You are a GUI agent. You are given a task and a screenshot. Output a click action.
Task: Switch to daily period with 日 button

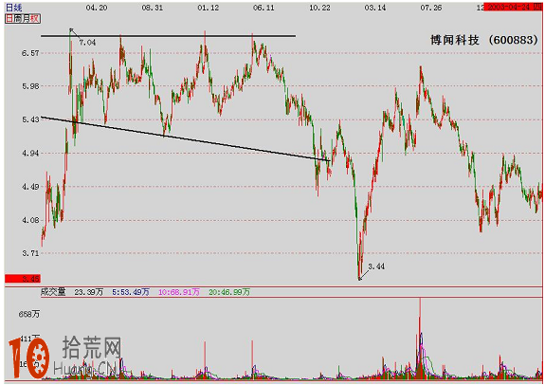9,18
